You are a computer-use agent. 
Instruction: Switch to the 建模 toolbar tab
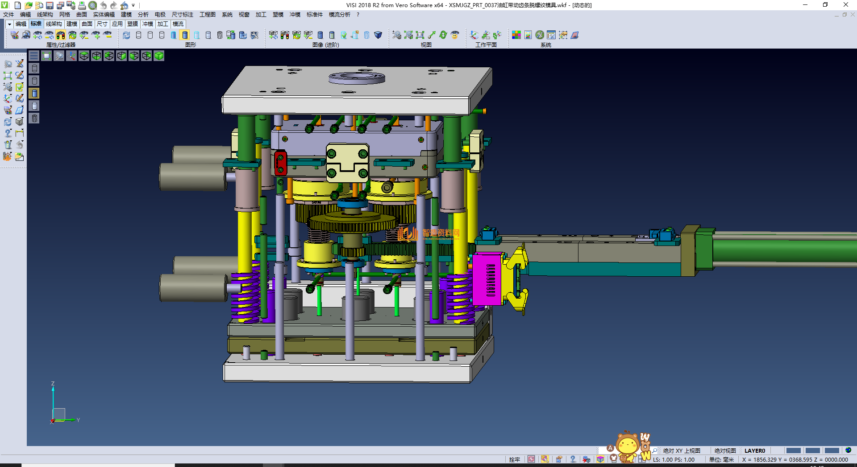[x=71, y=24]
